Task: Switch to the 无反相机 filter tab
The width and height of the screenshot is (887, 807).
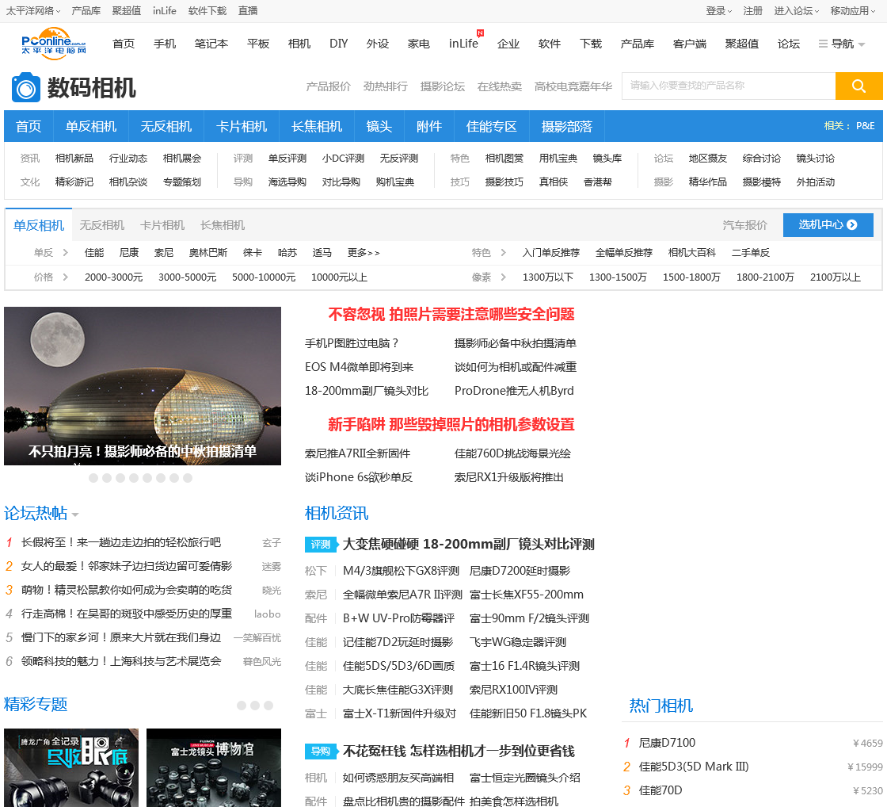Action: click(x=102, y=225)
